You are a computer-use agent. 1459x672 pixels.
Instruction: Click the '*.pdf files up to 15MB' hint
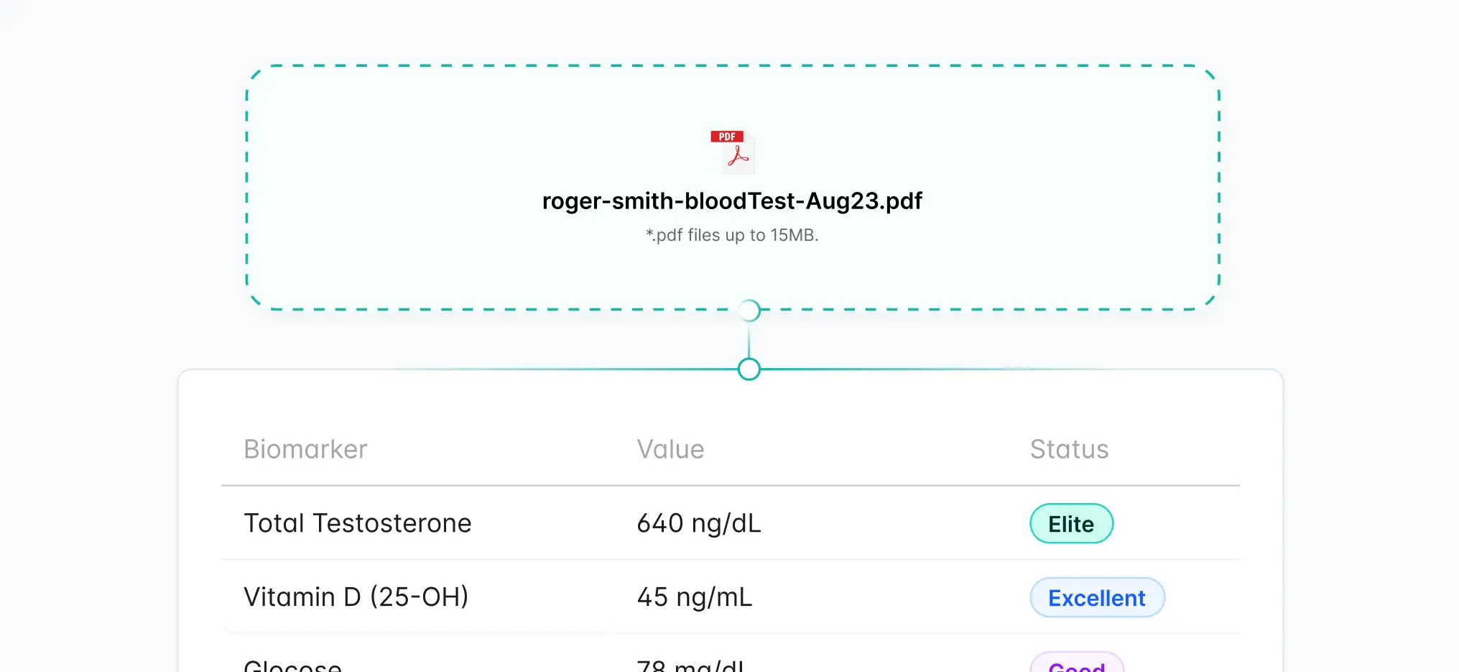coord(732,235)
